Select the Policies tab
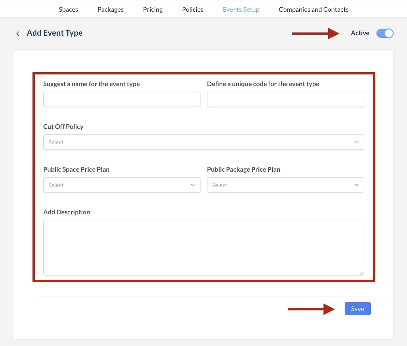407x346 pixels. (x=193, y=10)
